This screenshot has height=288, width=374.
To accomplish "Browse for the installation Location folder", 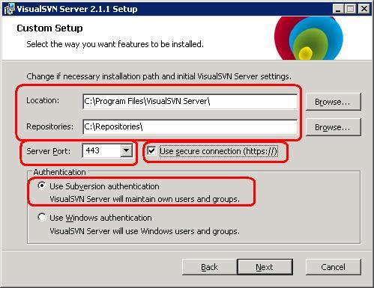I will point(334,102).
